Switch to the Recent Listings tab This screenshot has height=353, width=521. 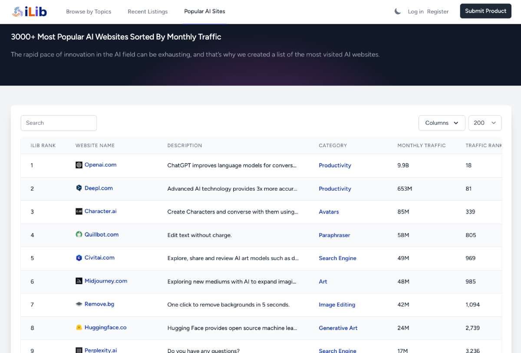pyautogui.click(x=147, y=12)
